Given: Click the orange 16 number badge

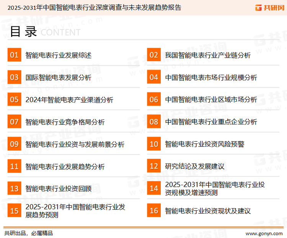Looking at the screenshot, I should (x=154, y=210).
